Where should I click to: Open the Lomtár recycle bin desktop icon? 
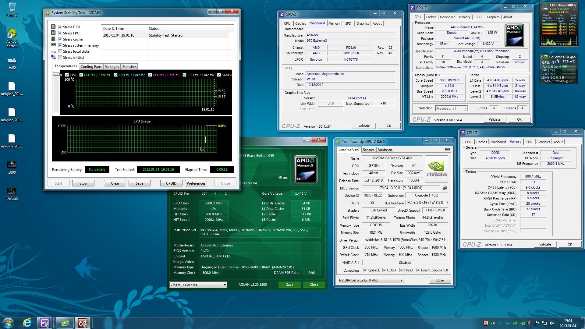point(12,9)
